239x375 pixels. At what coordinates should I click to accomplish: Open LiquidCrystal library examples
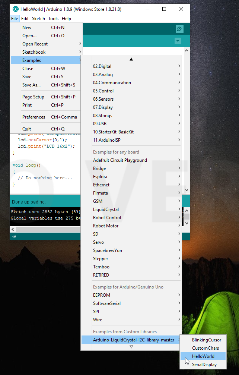coord(131,209)
